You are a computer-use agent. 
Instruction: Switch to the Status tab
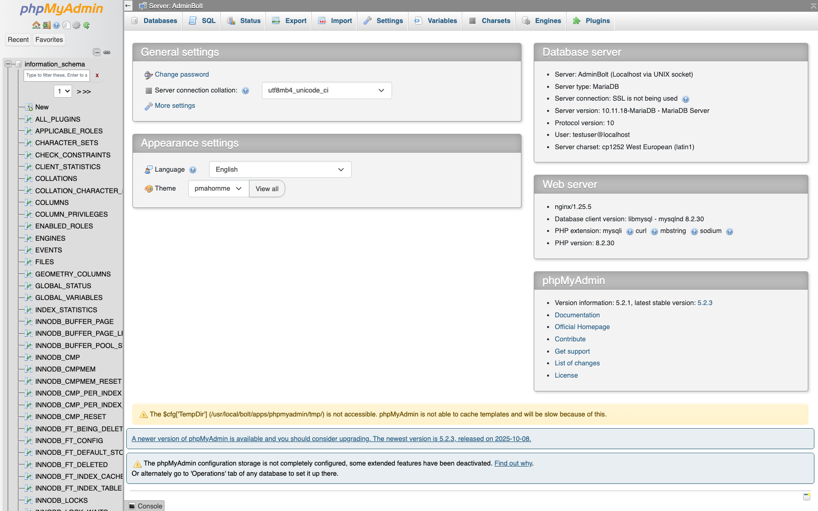tap(244, 21)
